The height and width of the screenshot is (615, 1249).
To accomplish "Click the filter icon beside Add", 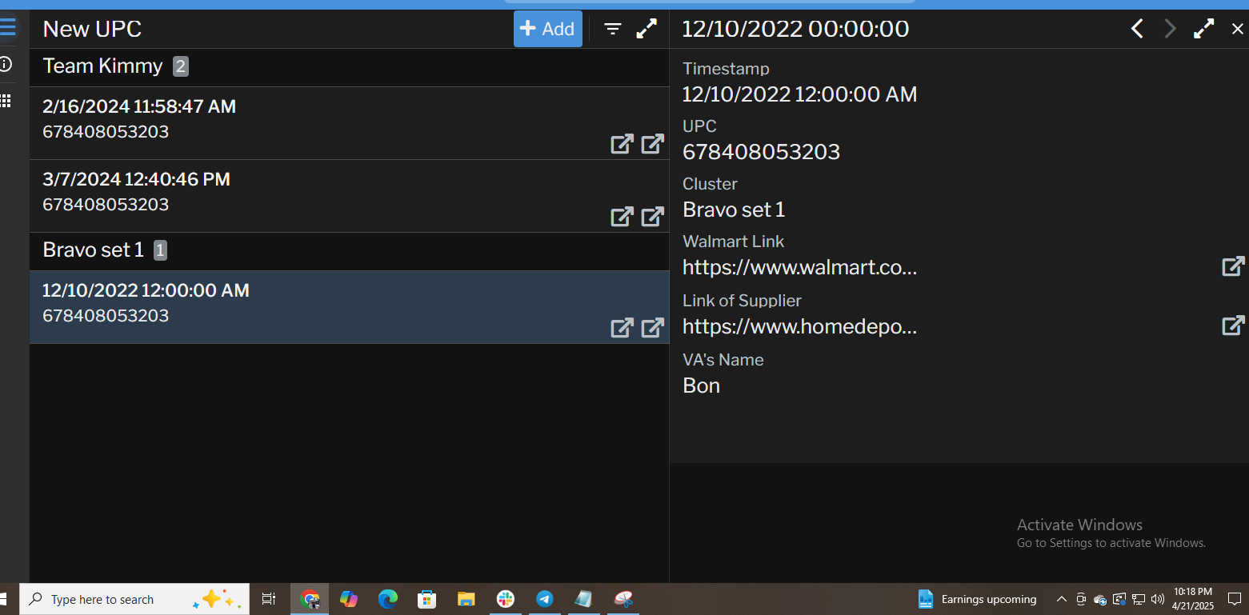I will point(613,29).
